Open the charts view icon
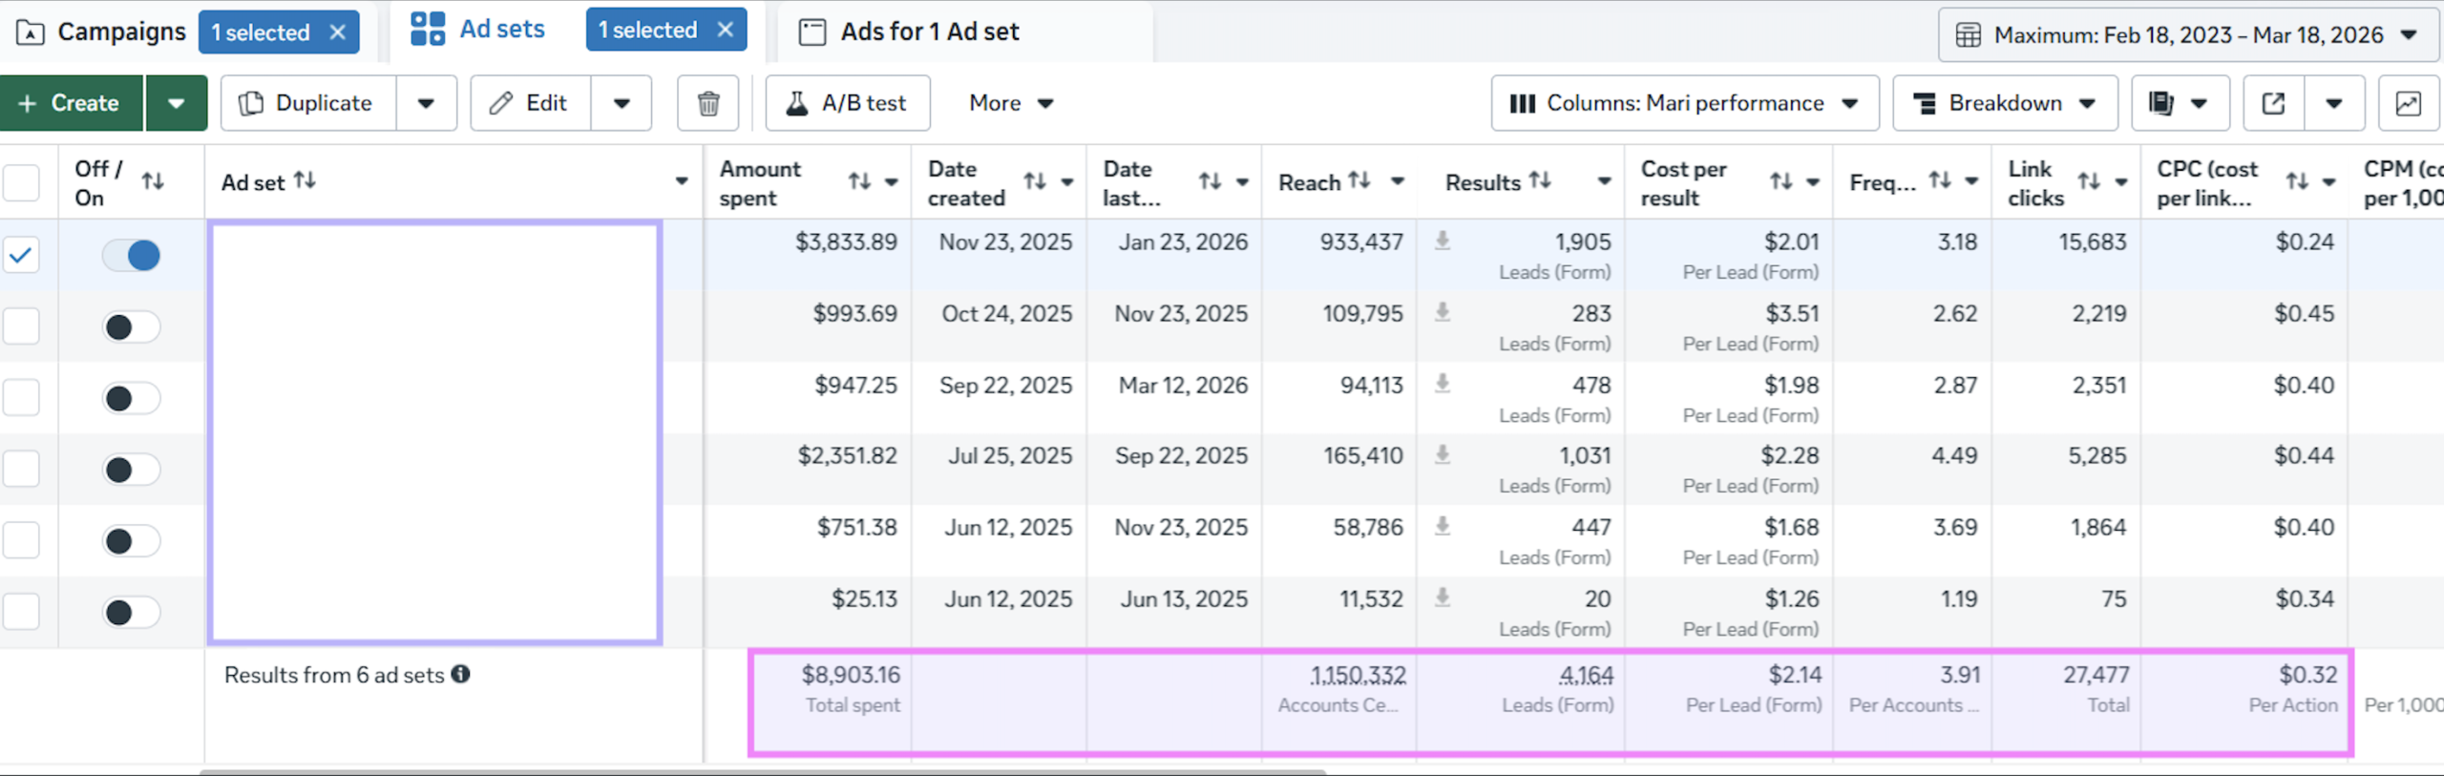Image resolution: width=2444 pixels, height=776 pixels. tap(2408, 103)
